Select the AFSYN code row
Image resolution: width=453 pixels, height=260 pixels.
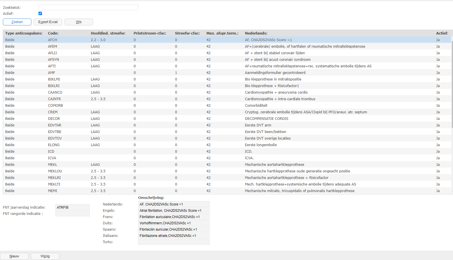click(227, 60)
